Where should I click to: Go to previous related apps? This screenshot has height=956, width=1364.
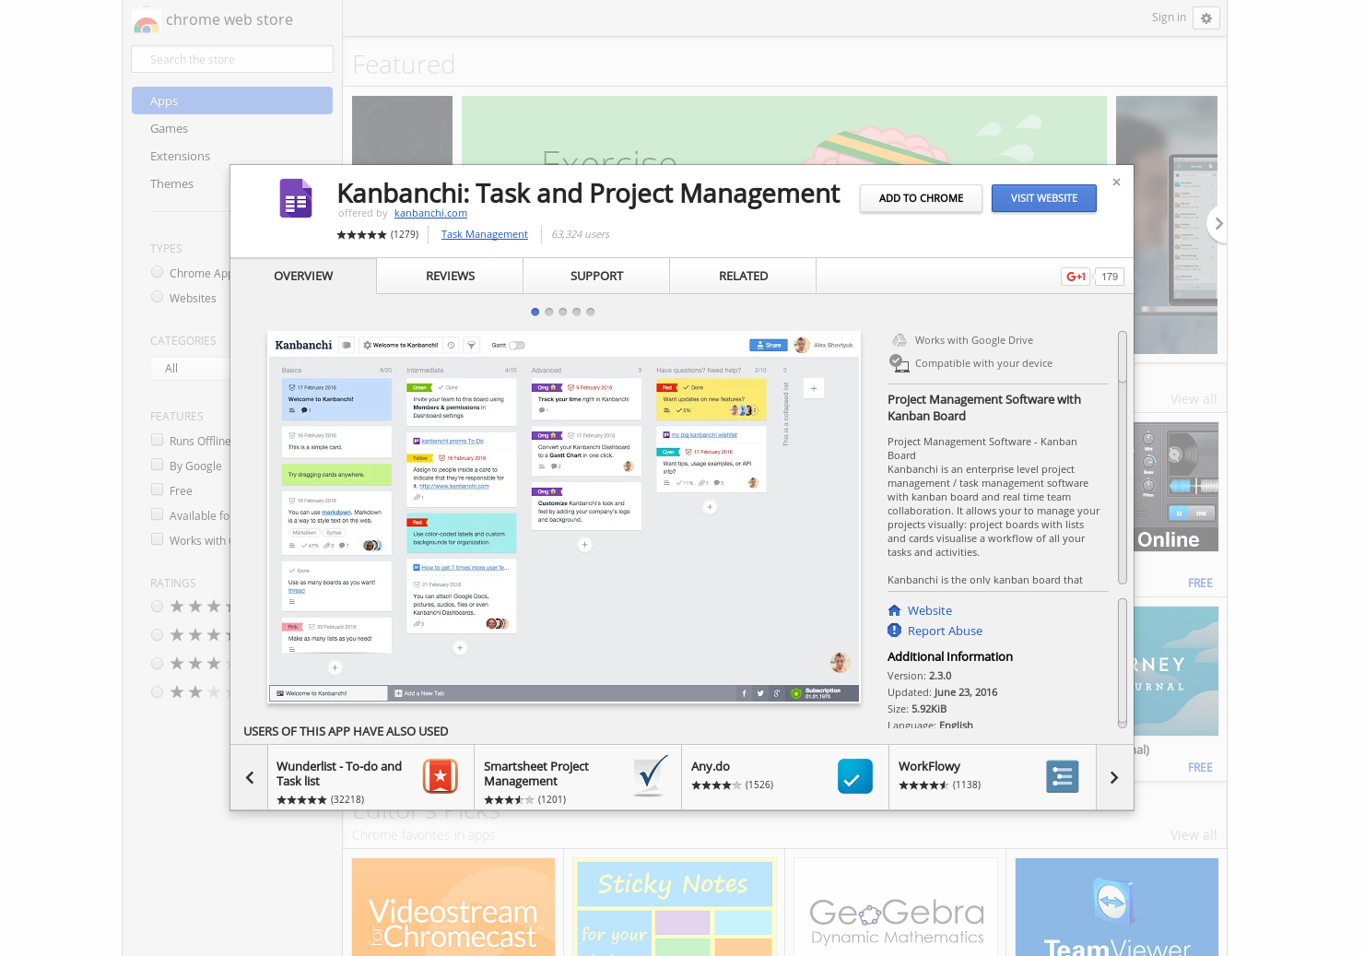coord(249,777)
